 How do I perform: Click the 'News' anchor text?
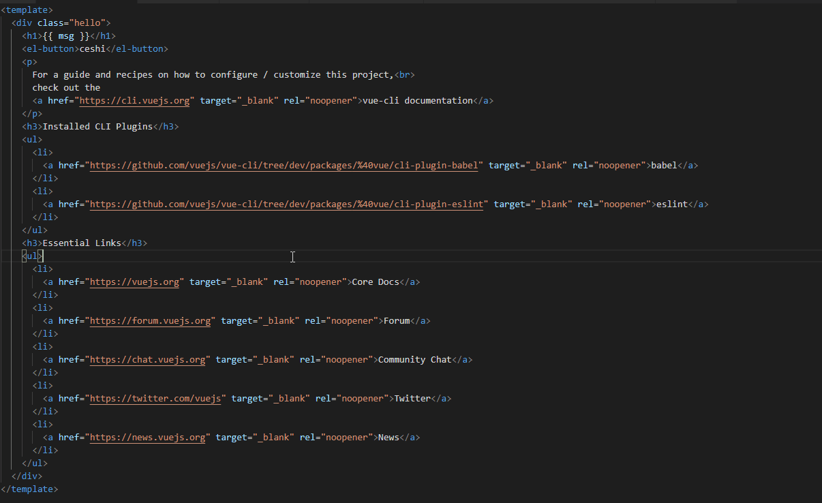click(389, 437)
